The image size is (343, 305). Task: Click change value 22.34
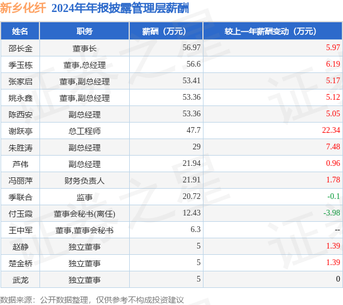coord(331,130)
